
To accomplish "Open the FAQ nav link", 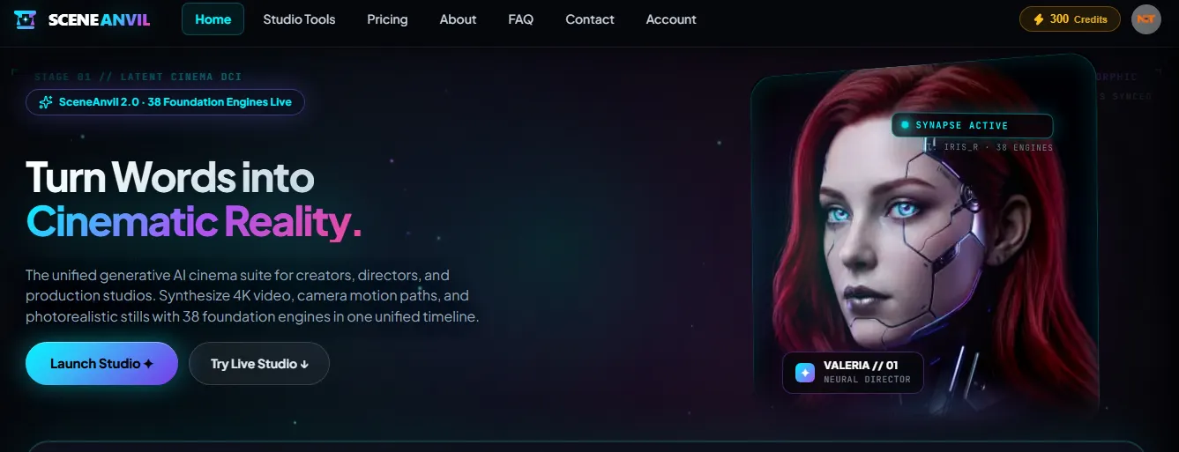I will click(520, 19).
